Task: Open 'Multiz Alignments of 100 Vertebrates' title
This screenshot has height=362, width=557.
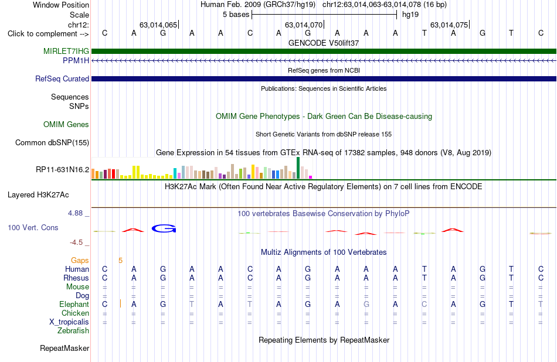Action: 324,252
